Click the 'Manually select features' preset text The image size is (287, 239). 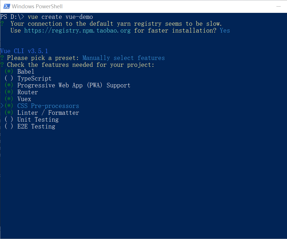tap(123, 58)
